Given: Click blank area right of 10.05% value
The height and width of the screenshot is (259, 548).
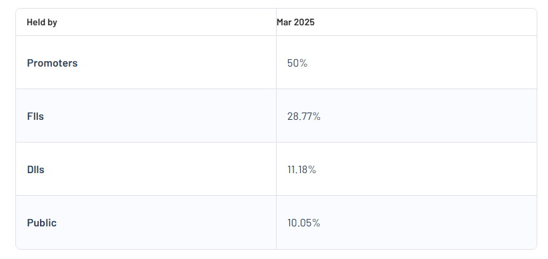Looking at the screenshot, I should click(x=429, y=223).
